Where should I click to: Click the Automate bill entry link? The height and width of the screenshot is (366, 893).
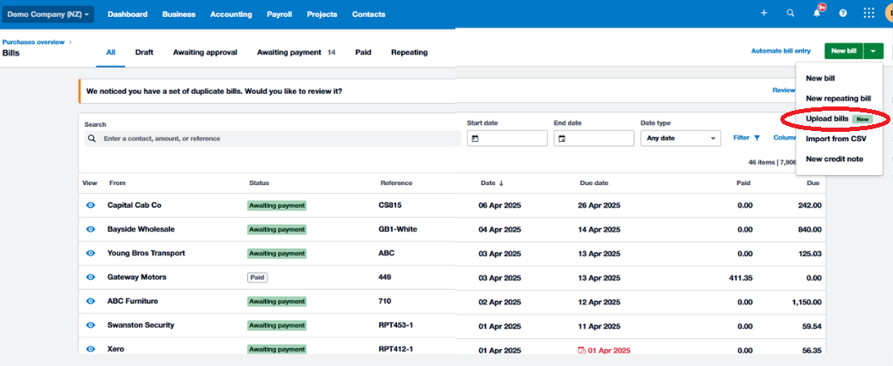coord(780,52)
